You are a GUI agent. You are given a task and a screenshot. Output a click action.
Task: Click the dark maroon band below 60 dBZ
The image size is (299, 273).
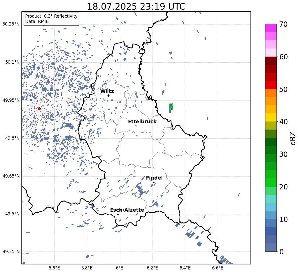[x=271, y=61]
